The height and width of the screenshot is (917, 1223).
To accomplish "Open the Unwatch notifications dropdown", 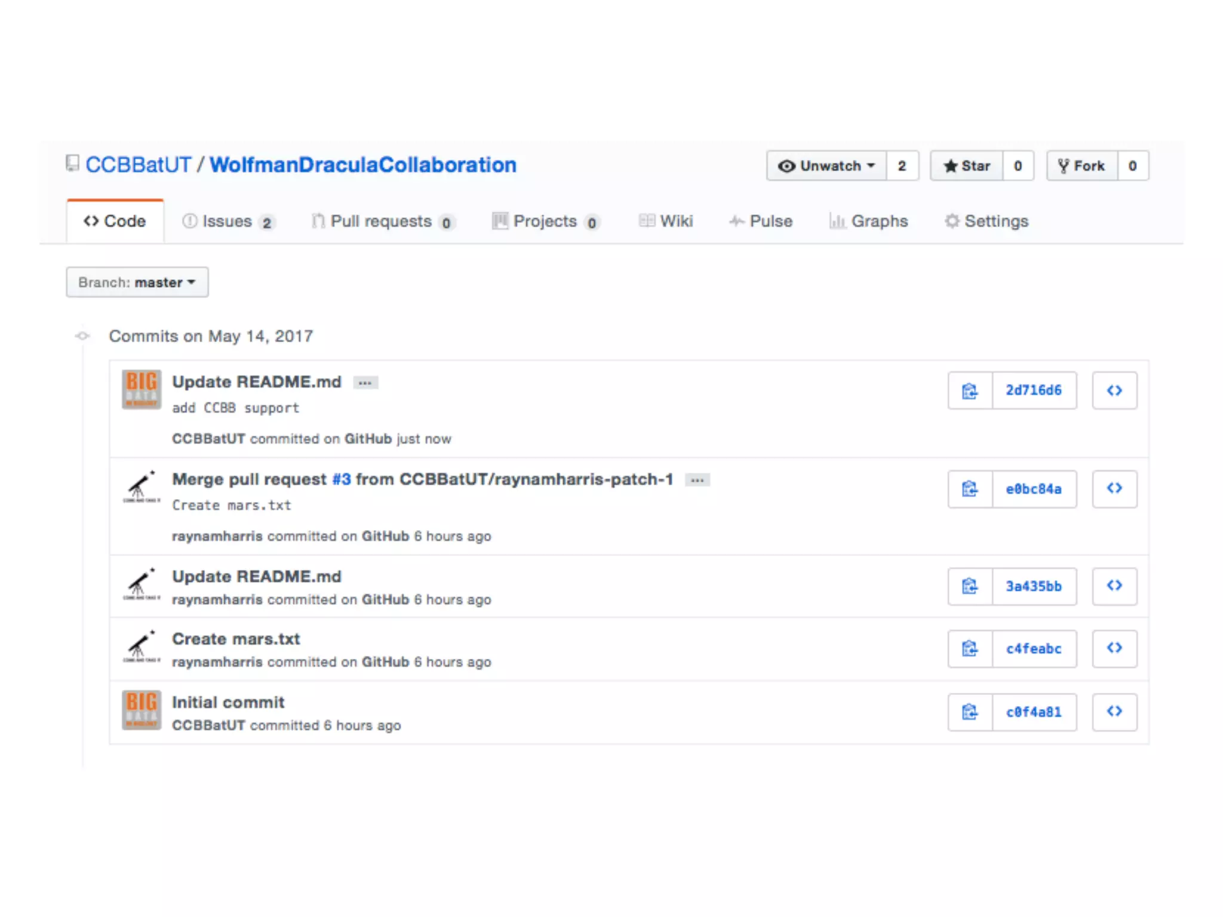I will (x=826, y=166).
